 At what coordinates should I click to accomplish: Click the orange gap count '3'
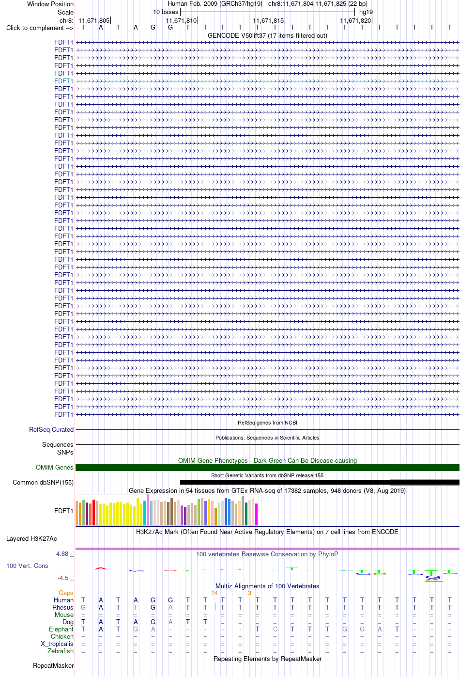[x=250, y=593]
